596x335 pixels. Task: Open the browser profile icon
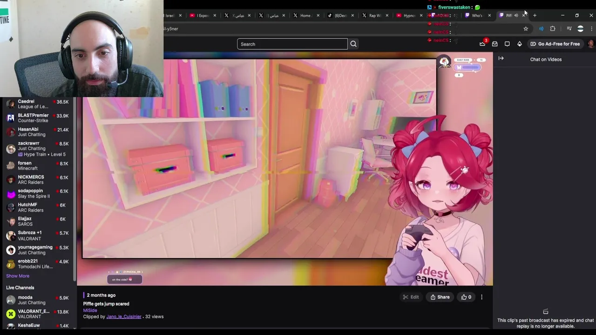tap(580, 29)
